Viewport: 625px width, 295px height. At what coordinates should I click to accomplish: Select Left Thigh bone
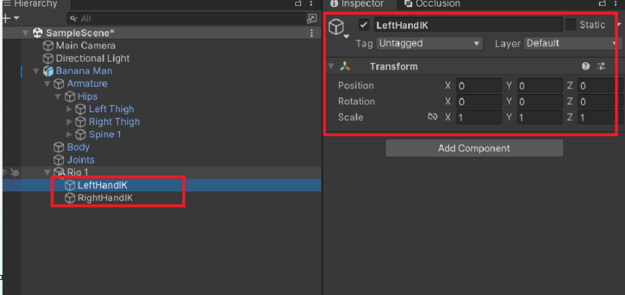[x=111, y=109]
